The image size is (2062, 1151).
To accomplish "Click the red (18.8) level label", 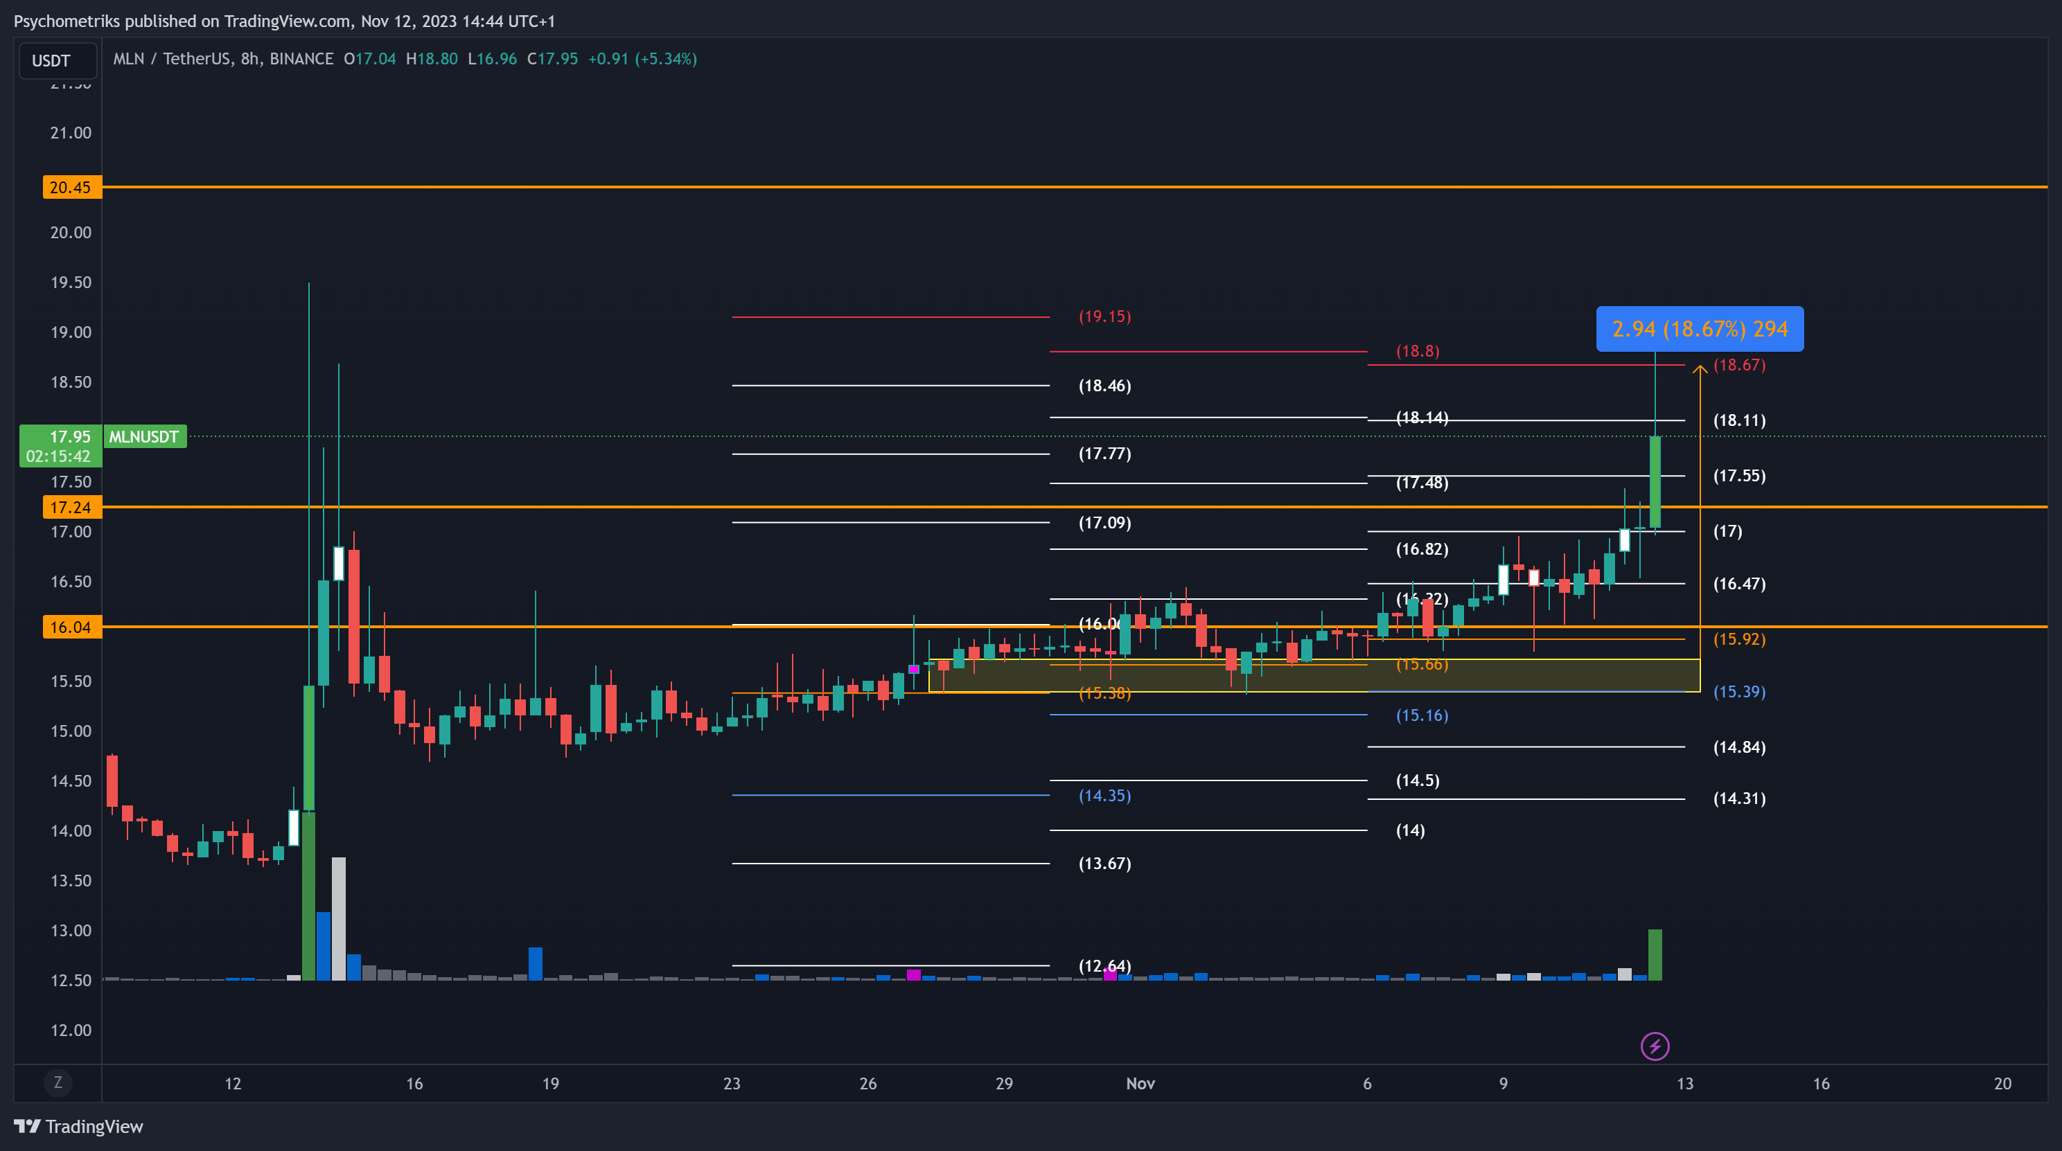I will (x=1418, y=351).
